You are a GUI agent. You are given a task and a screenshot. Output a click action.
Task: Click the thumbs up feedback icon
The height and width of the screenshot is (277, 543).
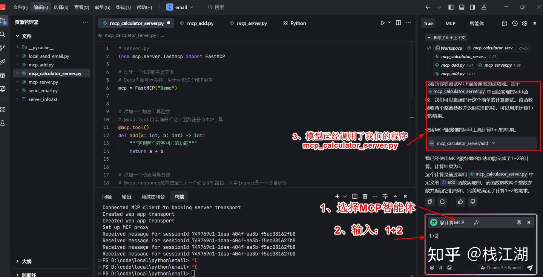pyautogui.click(x=460, y=202)
